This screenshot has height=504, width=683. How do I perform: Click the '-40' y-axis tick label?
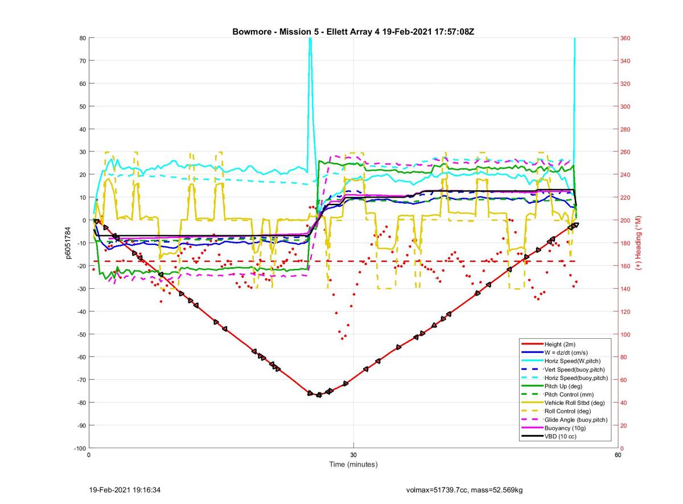81,312
